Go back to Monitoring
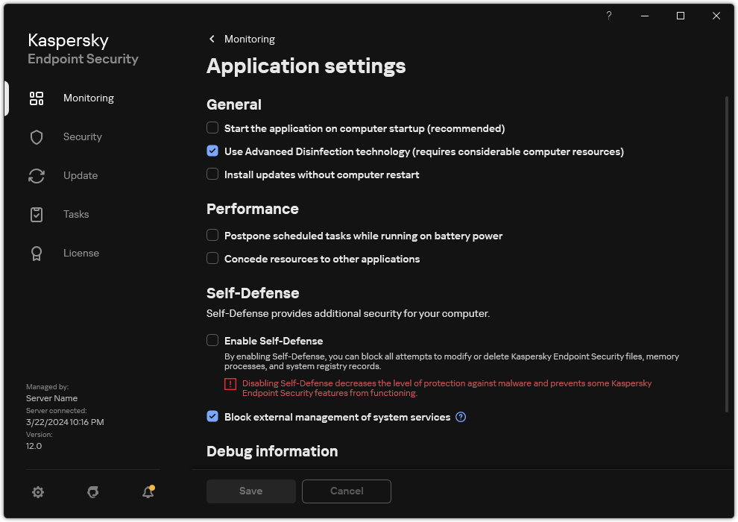This screenshot has height=522, width=738. pos(241,39)
